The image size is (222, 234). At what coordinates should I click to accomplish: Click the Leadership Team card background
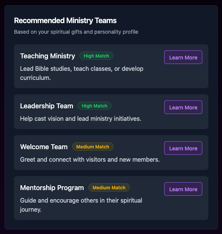pos(111,112)
